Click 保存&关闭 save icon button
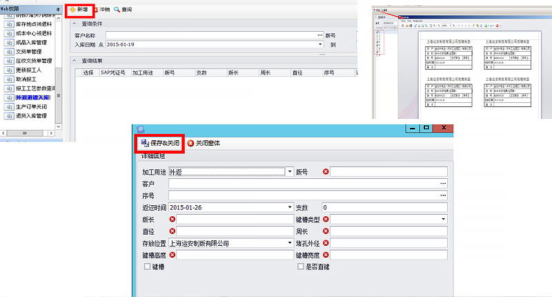 pos(160,142)
